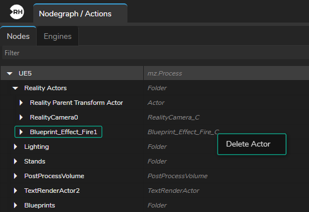The height and width of the screenshot is (212, 309).
Task: Select the Nodegraph / Actions tab
Action: tap(80, 14)
